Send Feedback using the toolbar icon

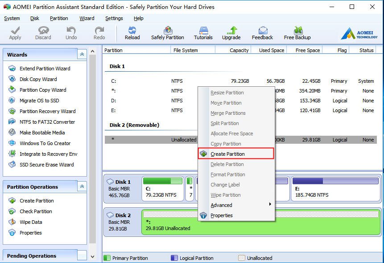point(262,32)
